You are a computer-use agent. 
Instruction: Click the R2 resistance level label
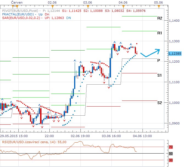[160, 18]
